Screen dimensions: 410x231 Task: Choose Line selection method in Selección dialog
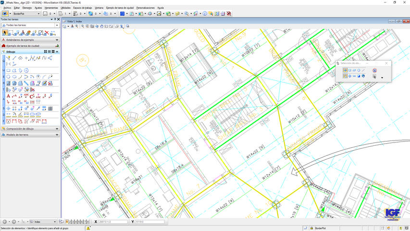pos(363,70)
